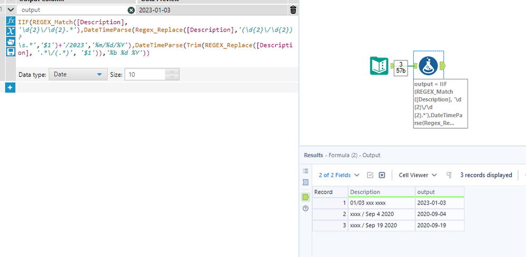Viewport: 526px width, 257px height.
Task: Click the Formula tool input anchor
Action: (415, 66)
